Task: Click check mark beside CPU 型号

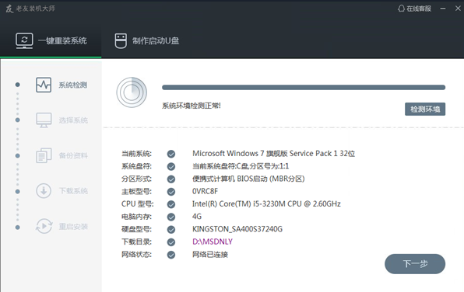Action: click(x=171, y=204)
